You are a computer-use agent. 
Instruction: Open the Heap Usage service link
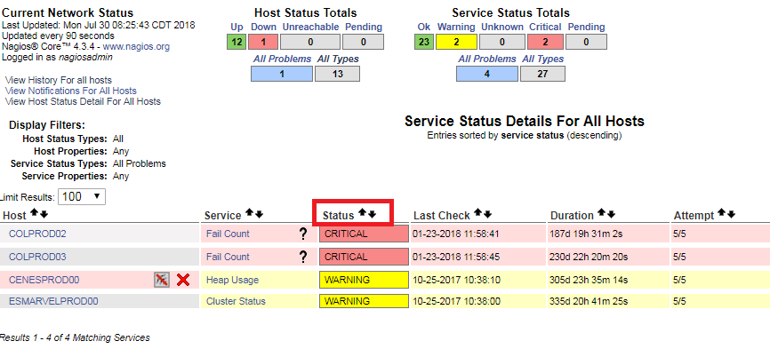(x=232, y=280)
